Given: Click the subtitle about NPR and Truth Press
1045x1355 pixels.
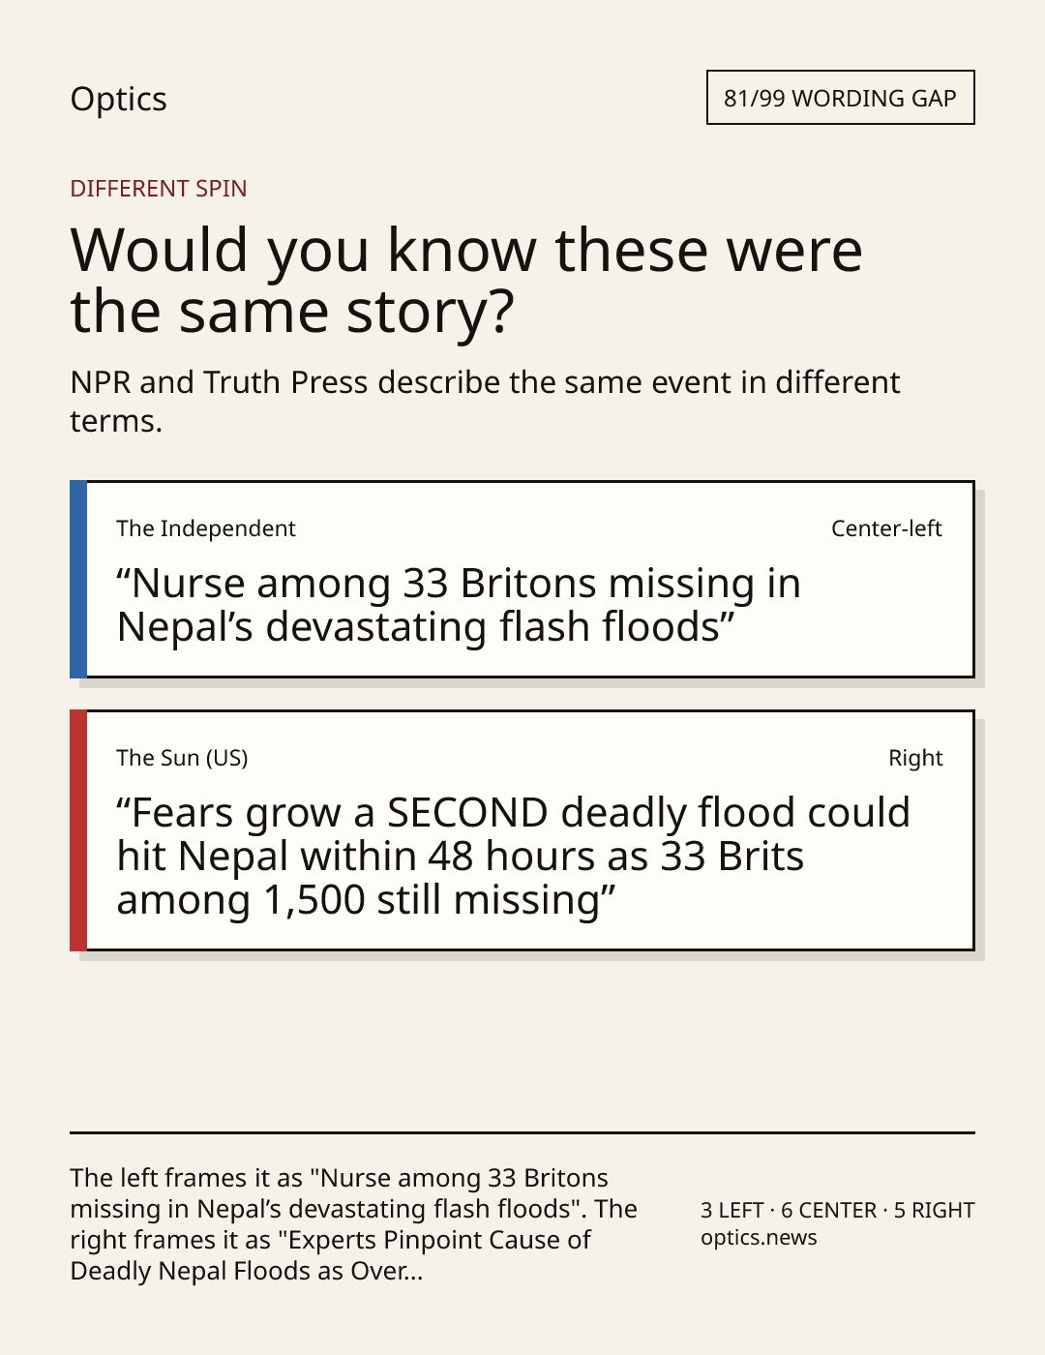Looking at the screenshot, I should pyautogui.click(x=485, y=401).
